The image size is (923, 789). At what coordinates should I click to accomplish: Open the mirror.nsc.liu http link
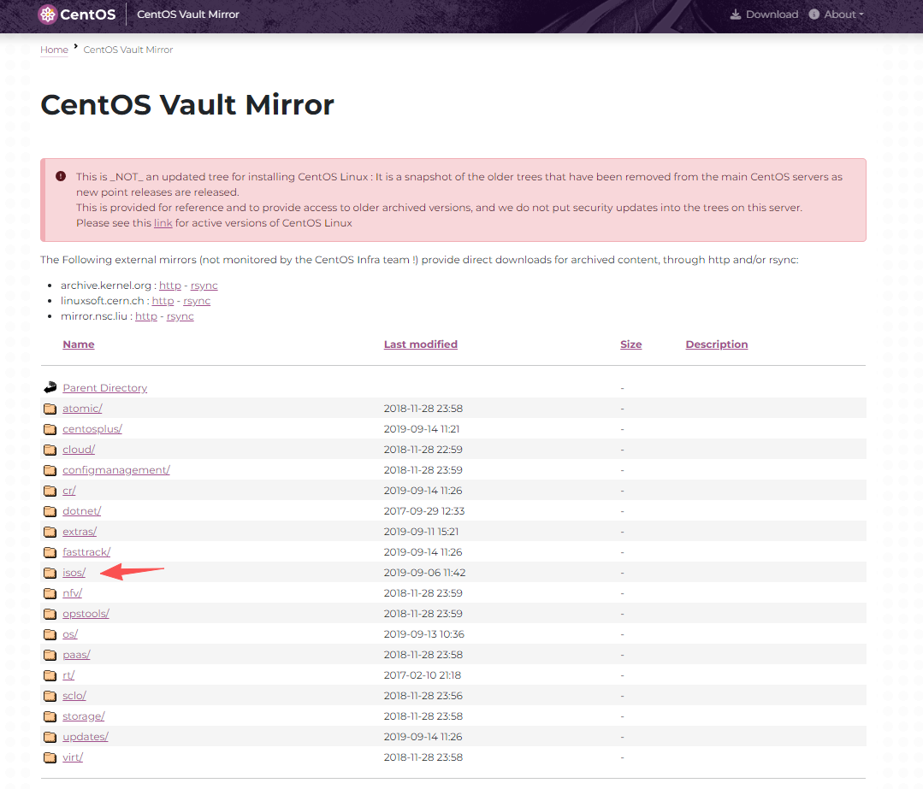(x=146, y=316)
